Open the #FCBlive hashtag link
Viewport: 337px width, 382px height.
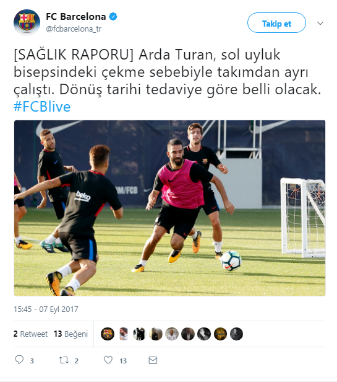[42, 107]
